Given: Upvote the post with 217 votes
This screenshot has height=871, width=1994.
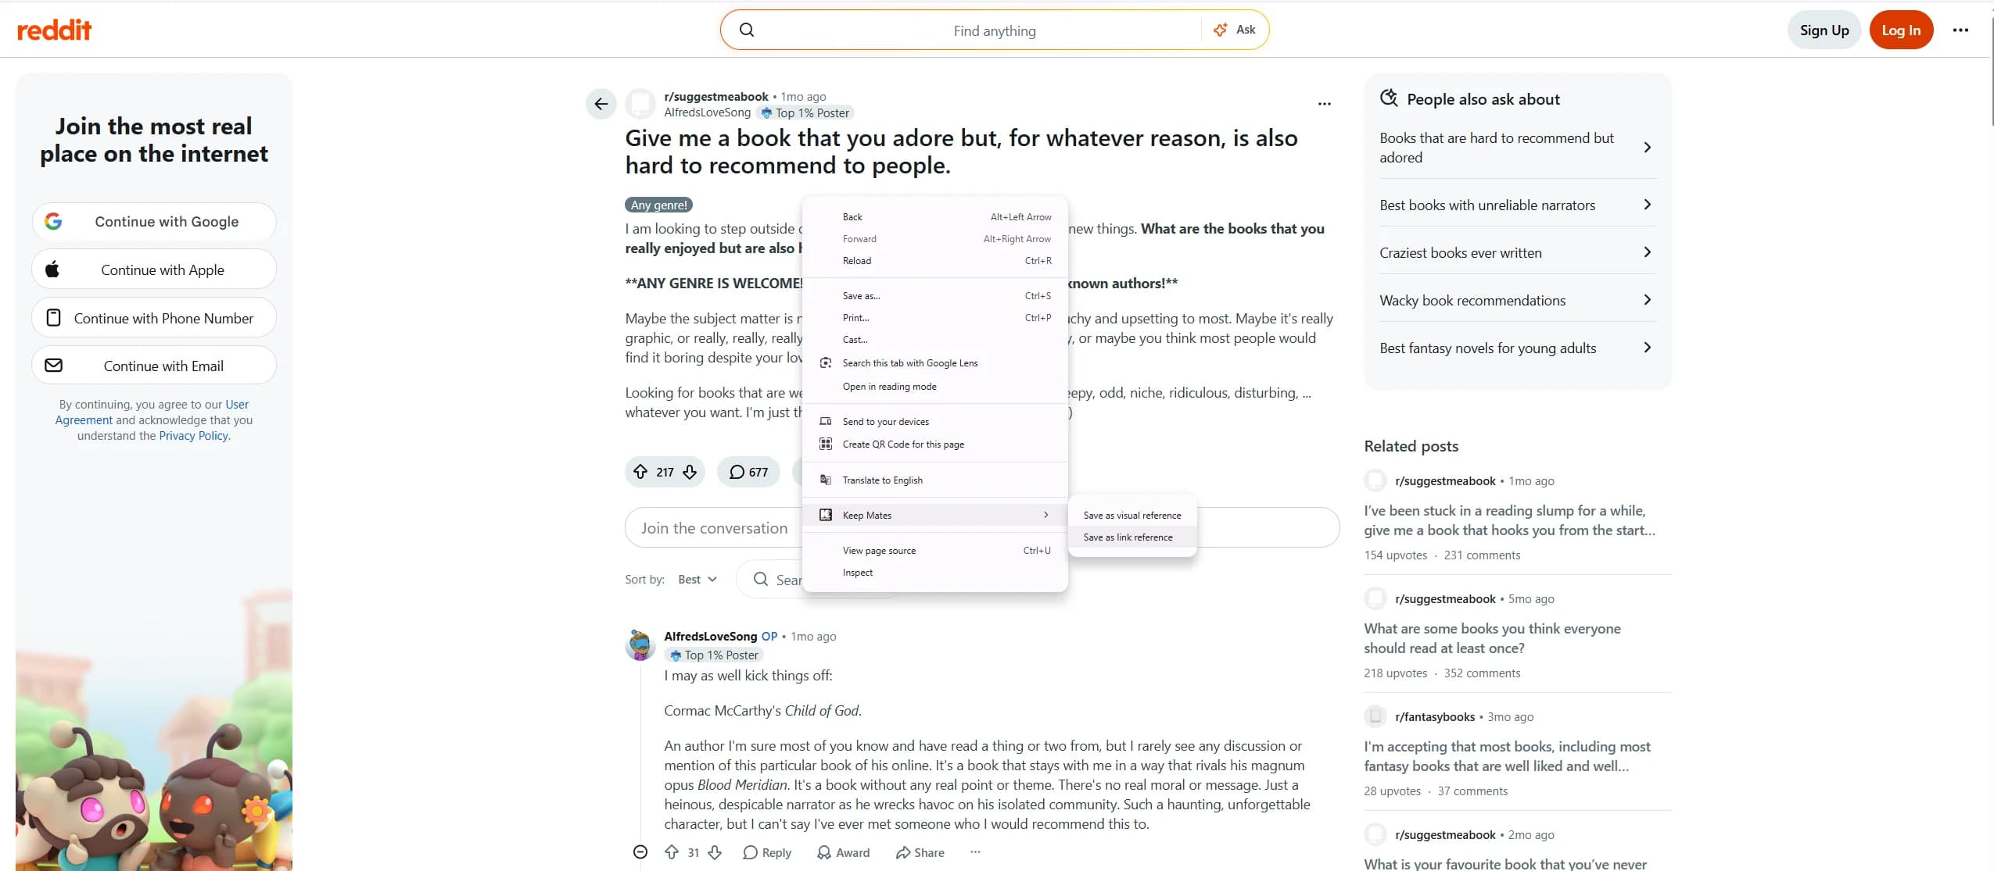Looking at the screenshot, I should pos(640,472).
